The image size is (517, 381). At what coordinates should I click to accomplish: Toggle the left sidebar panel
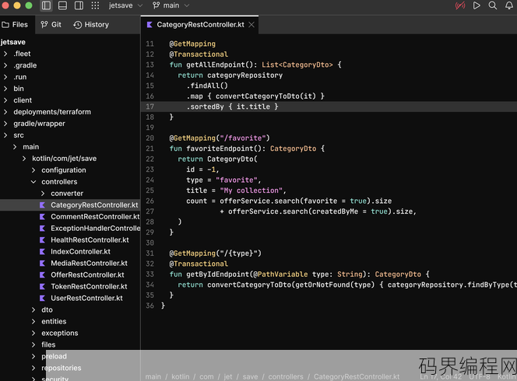46,5
